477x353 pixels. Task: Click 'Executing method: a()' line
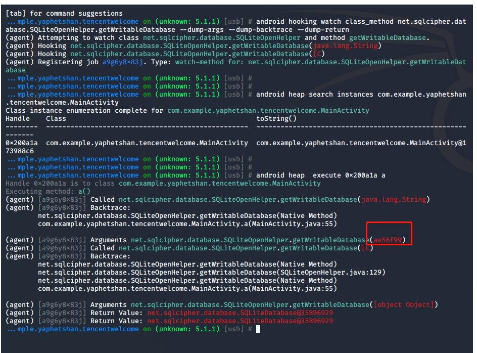point(48,192)
